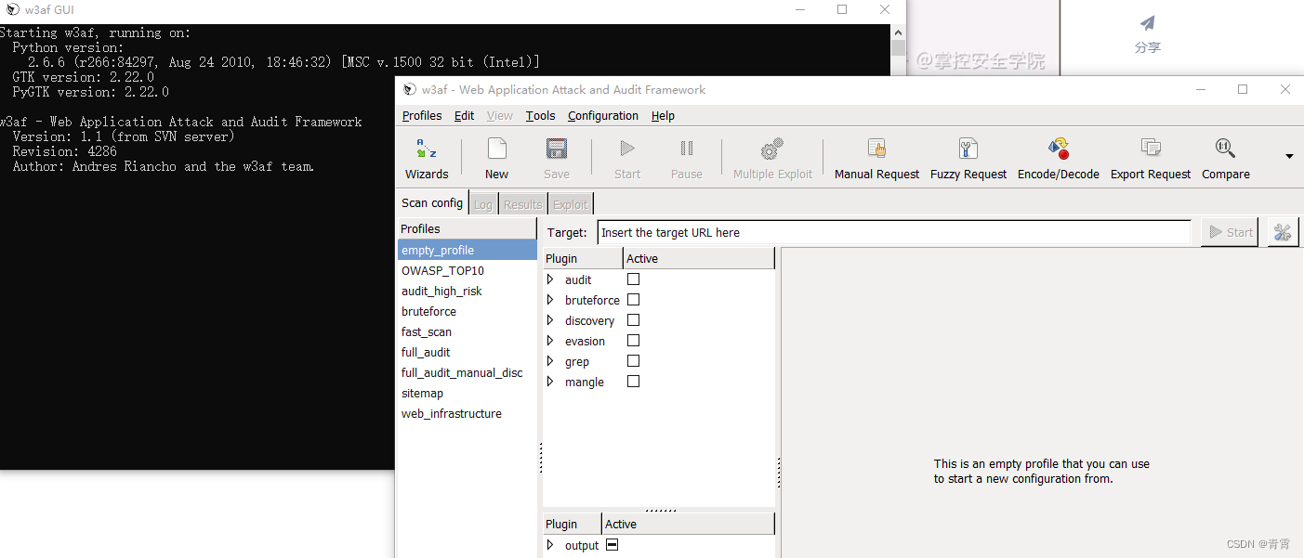Select the full_audit profile

point(467,352)
